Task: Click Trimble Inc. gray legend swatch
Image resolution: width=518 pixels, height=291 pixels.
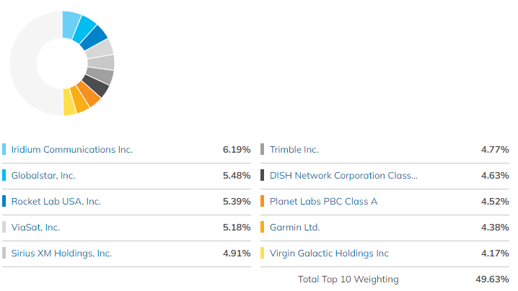Action: (x=263, y=150)
